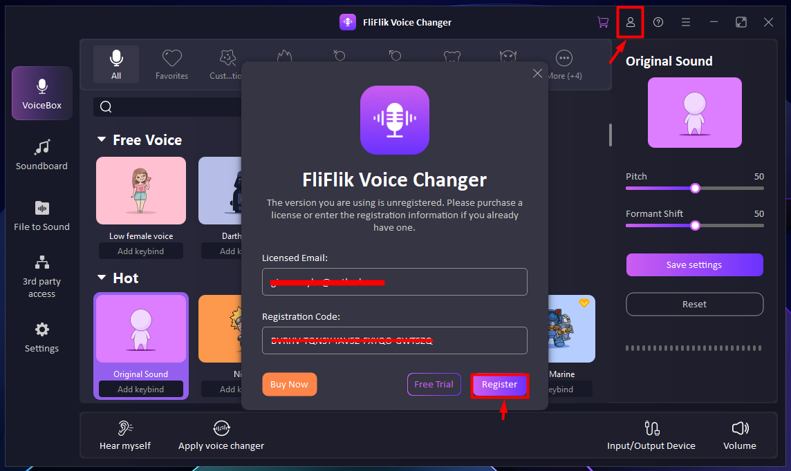Collapse the Free Voice section
Image resolution: width=791 pixels, height=471 pixels.
[x=102, y=140]
